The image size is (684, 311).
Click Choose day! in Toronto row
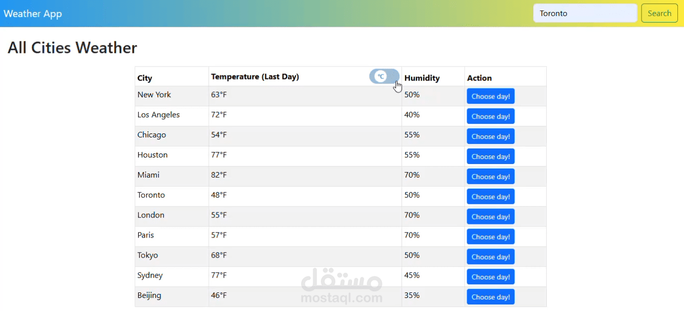(490, 197)
